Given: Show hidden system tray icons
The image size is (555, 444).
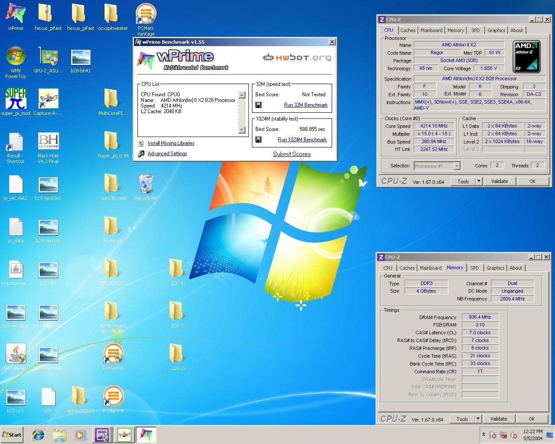Looking at the screenshot, I should (483, 434).
